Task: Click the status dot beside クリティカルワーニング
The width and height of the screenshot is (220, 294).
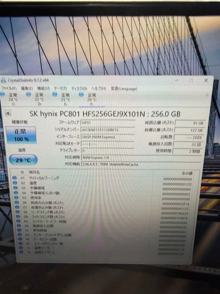Action: pos(14,178)
